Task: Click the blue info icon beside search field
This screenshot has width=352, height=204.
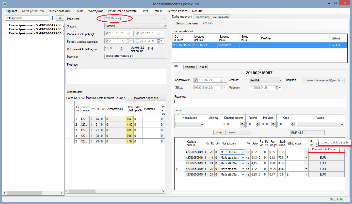Action: coord(53,18)
